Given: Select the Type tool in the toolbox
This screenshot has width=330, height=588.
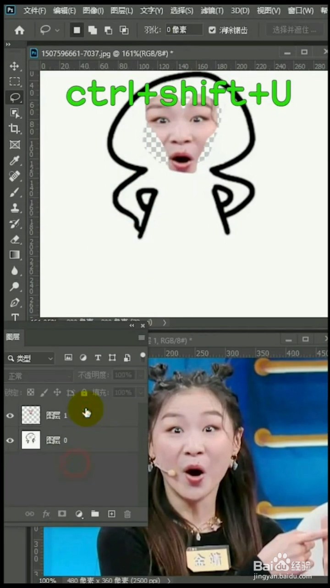Looking at the screenshot, I should point(15,317).
